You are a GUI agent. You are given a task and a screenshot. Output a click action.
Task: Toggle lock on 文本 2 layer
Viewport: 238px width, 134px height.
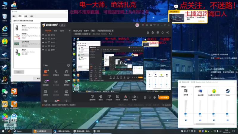point(46,35)
